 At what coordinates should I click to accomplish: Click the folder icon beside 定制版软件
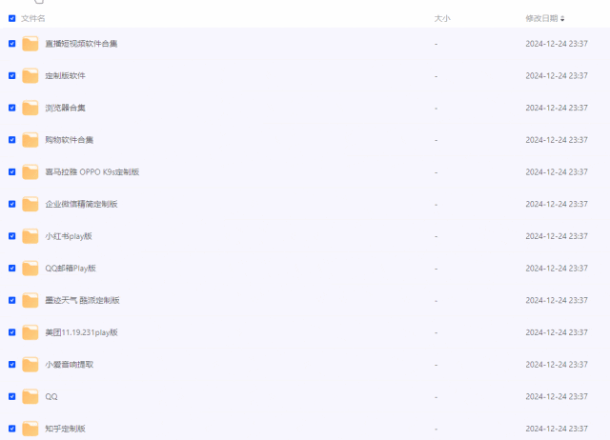[30, 76]
